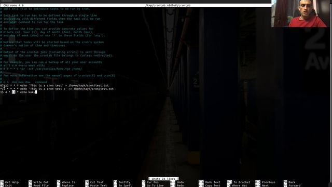Click the Justify shortcut
The image size is (332, 187).
(122, 182)
